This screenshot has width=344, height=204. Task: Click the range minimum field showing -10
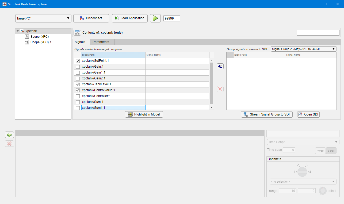288,191
